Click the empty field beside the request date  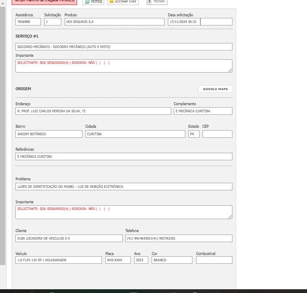coord(216,22)
